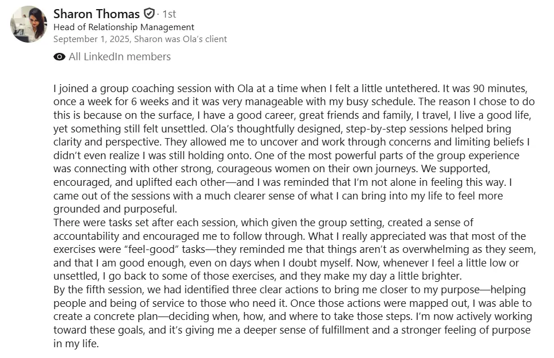Image resolution: width=554 pixels, height=358 pixels.
Task: Click the paragraph starting "There were tasks set"
Action: click(x=295, y=249)
